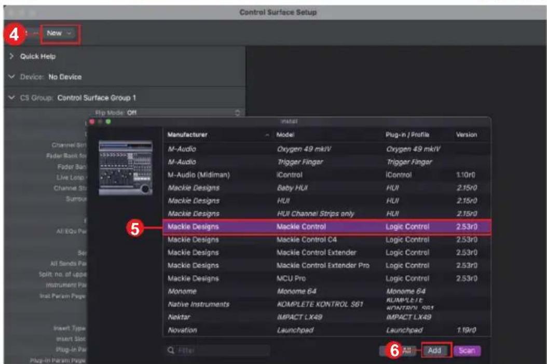Click the No Device label

click(65, 77)
